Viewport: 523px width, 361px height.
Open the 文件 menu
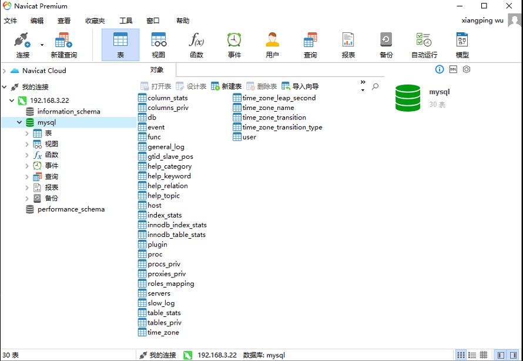[x=11, y=21]
